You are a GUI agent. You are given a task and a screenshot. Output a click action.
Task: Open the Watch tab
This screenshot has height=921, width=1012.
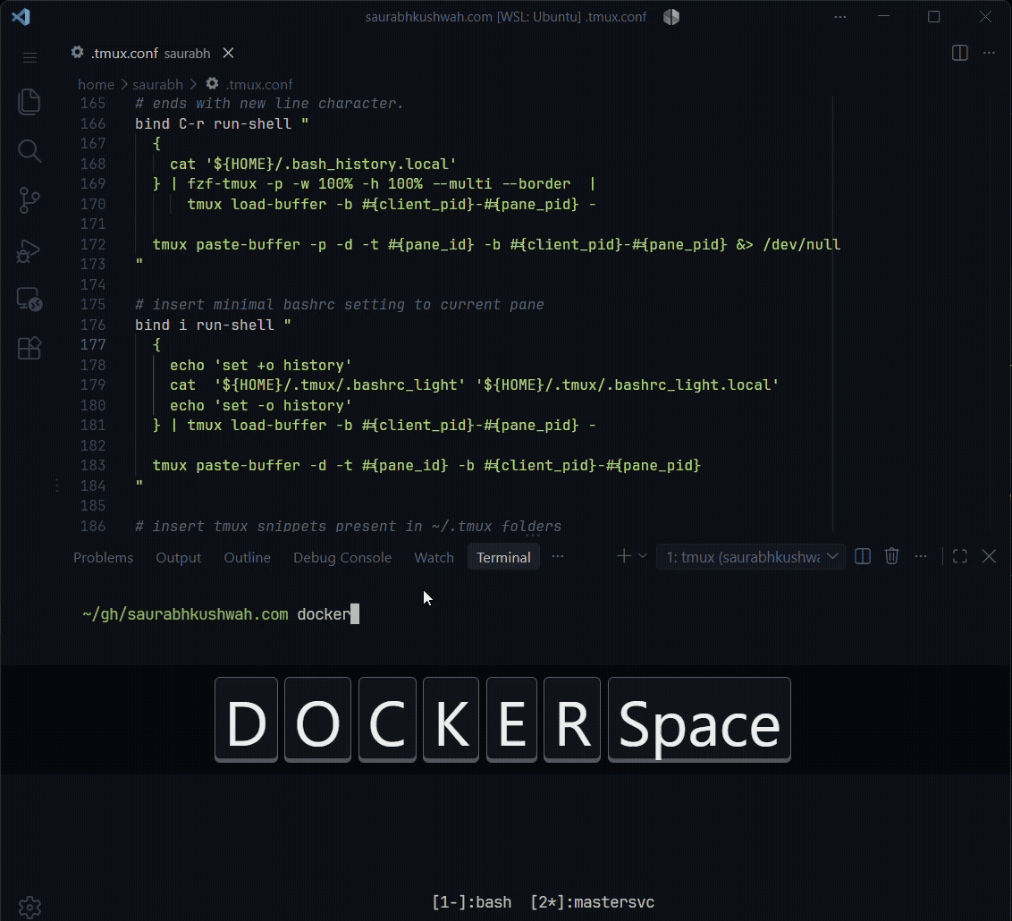click(434, 558)
